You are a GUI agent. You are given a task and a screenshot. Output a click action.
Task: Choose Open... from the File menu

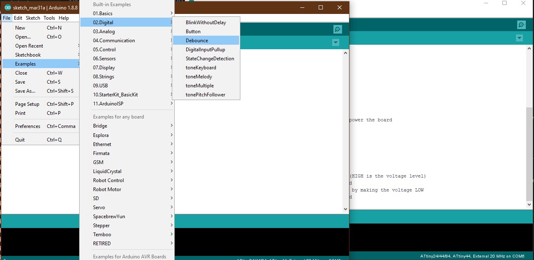(x=41, y=37)
